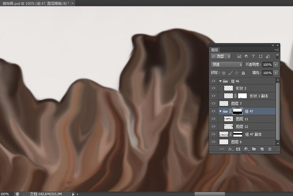Toggle layer filtering switch on or off

click(x=277, y=56)
